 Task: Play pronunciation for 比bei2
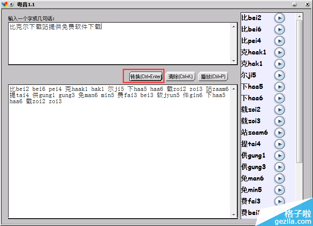click(x=279, y=18)
